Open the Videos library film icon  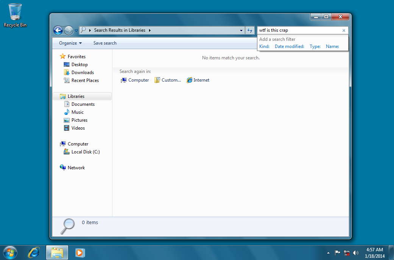point(67,128)
